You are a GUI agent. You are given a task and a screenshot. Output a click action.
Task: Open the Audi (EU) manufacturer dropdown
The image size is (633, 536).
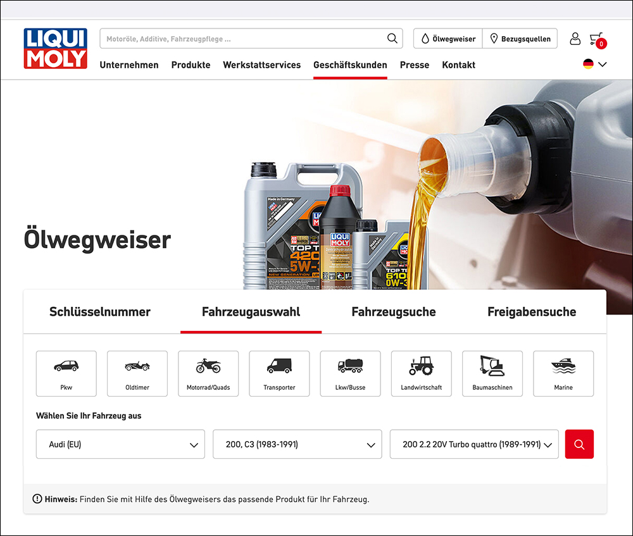point(120,444)
